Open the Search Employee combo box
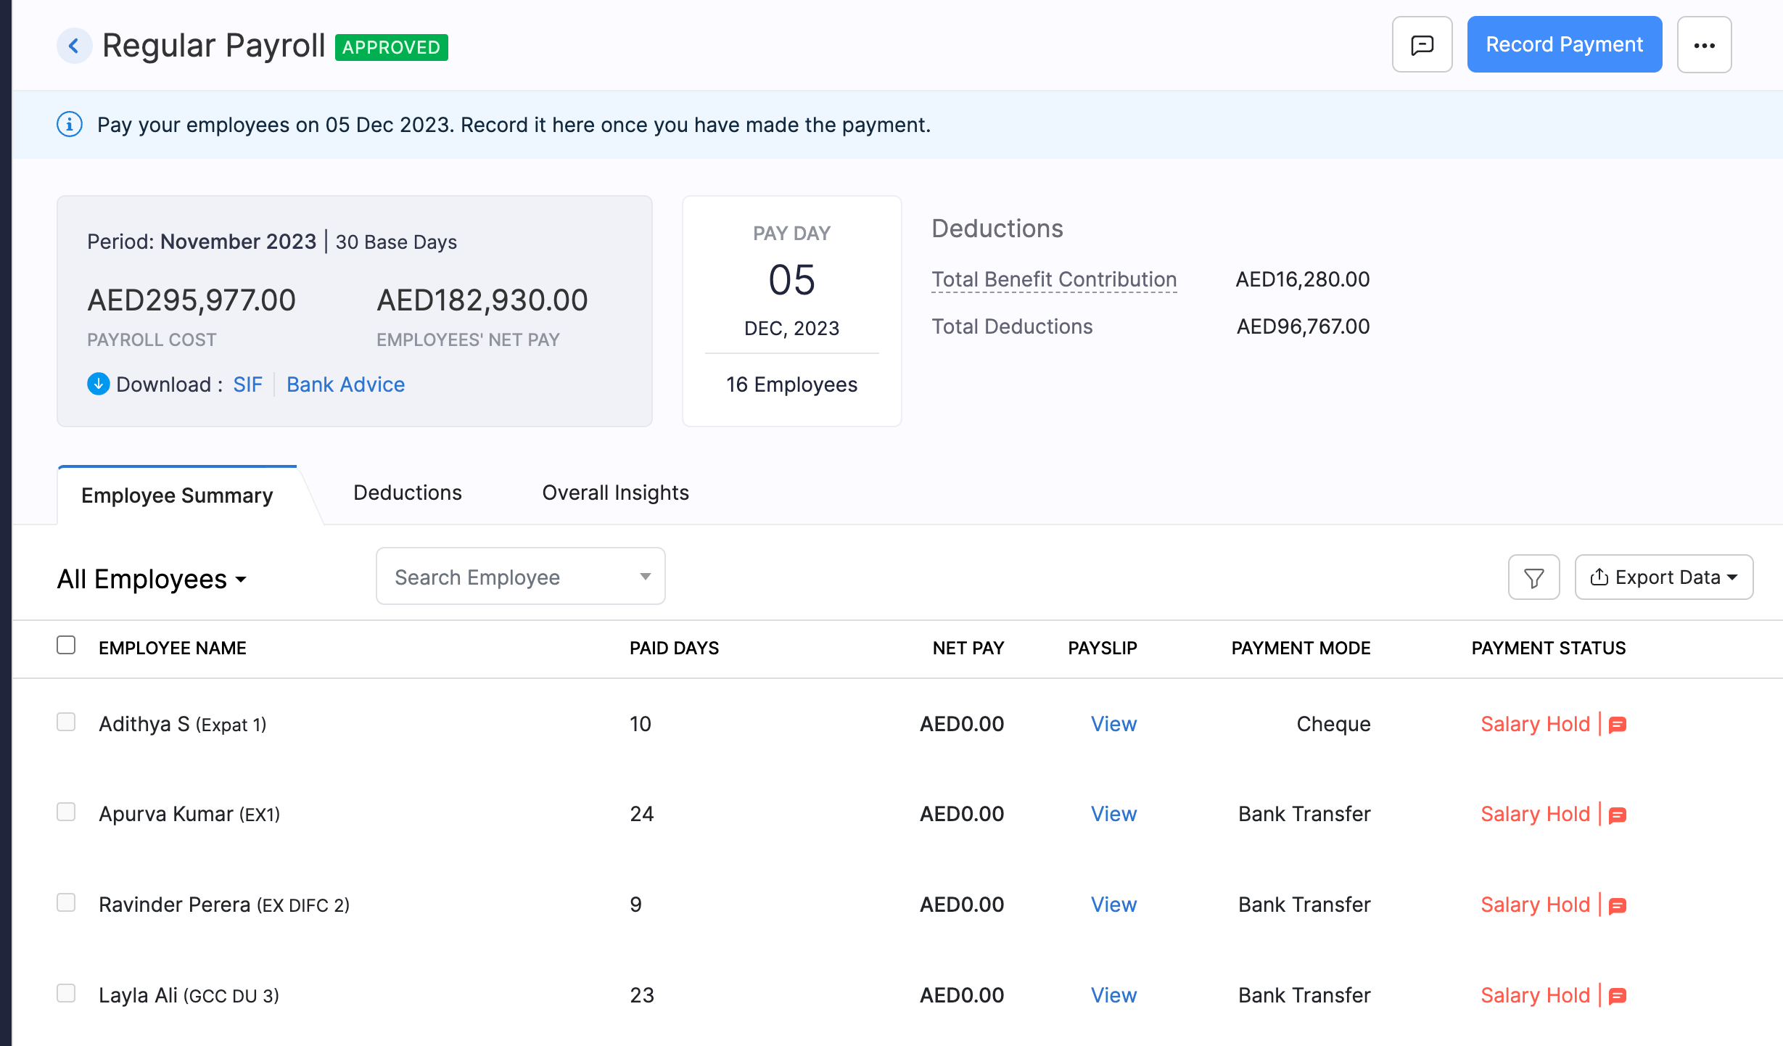Screen dimensions: 1783x1046 click(x=520, y=577)
